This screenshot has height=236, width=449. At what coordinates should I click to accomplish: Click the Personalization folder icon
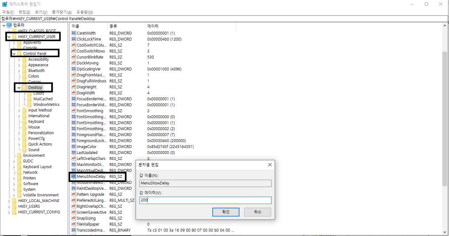point(24,133)
